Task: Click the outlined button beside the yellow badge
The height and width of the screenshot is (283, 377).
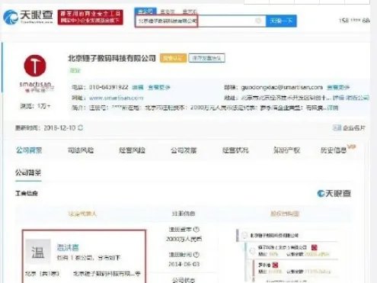Action: 206,58
